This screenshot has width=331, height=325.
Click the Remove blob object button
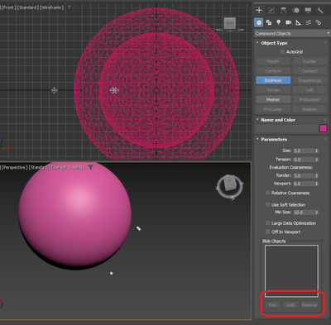[x=309, y=305]
